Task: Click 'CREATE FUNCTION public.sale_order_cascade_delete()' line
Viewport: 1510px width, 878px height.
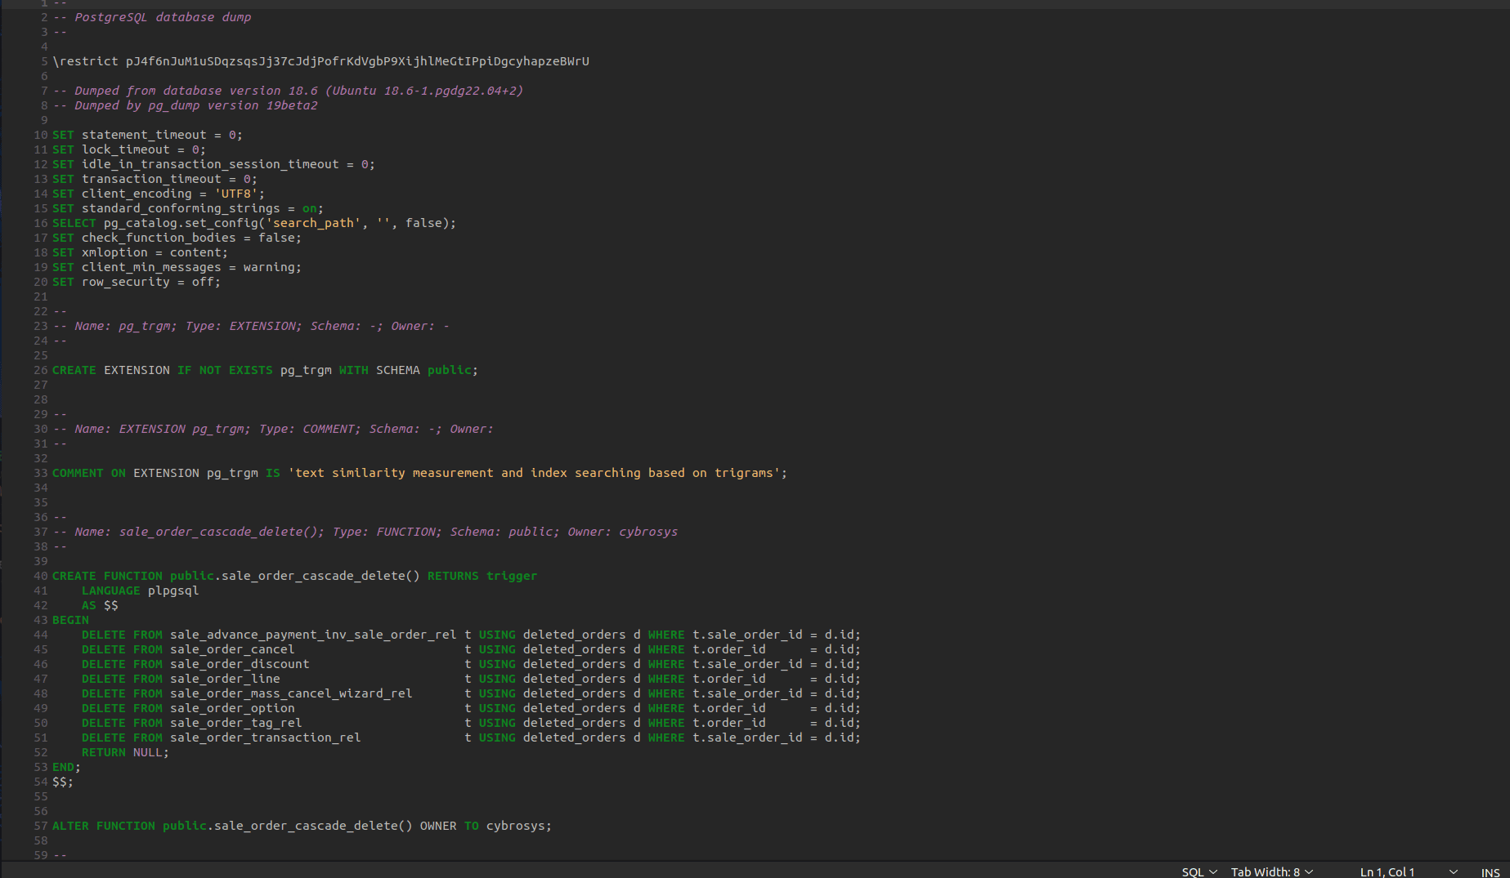Action: (294, 576)
